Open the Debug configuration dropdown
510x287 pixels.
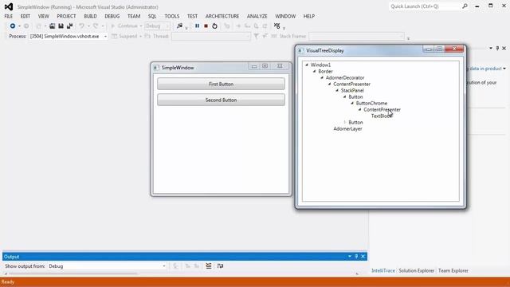(x=158, y=26)
